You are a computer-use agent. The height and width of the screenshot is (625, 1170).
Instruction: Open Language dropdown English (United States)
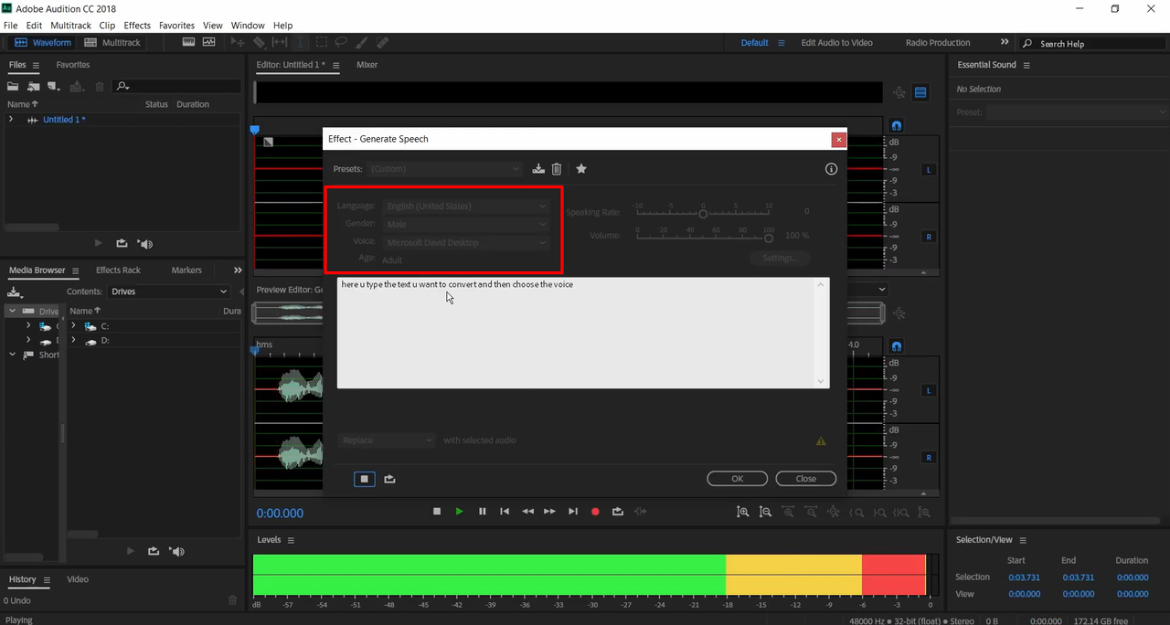click(x=466, y=207)
